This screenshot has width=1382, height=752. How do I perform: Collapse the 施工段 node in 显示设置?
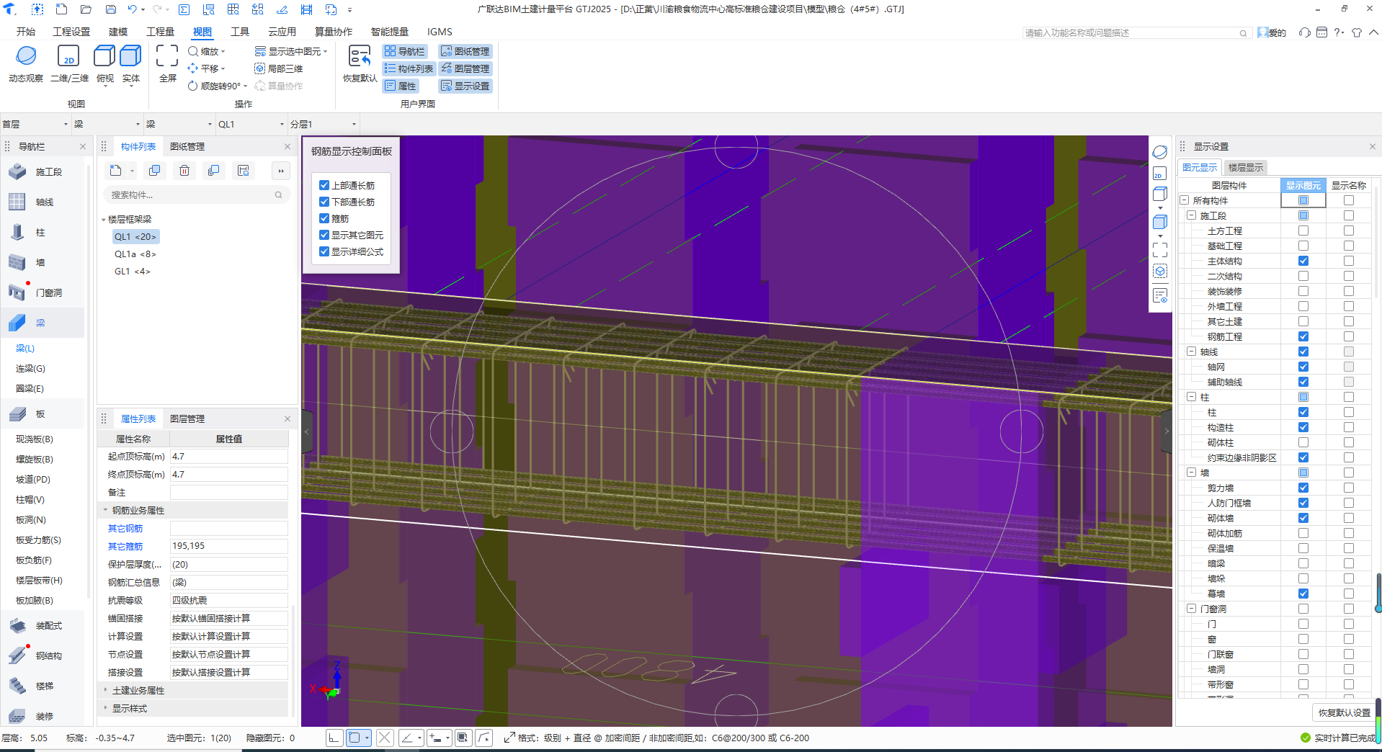(x=1191, y=215)
